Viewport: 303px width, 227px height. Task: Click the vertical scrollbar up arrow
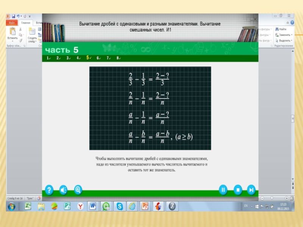tap(293, 51)
